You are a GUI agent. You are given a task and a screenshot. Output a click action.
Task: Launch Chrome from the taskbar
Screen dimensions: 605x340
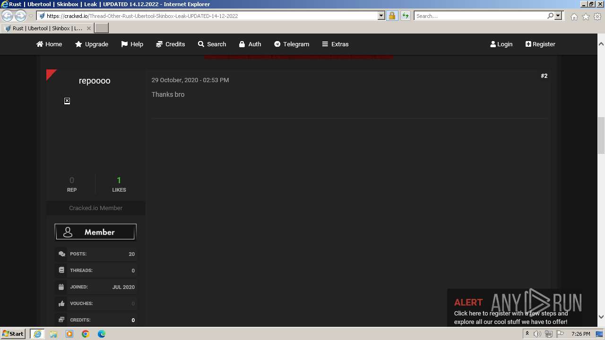(86, 334)
